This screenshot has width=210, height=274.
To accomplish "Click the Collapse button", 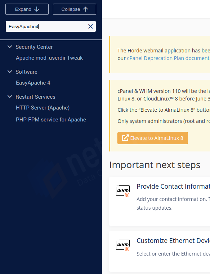I will (75, 9).
